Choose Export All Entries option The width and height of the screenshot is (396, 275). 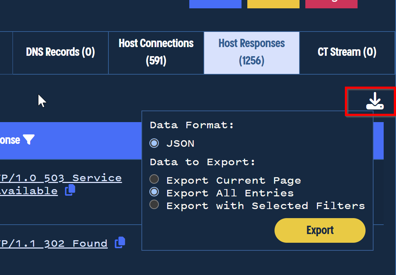[x=154, y=192]
